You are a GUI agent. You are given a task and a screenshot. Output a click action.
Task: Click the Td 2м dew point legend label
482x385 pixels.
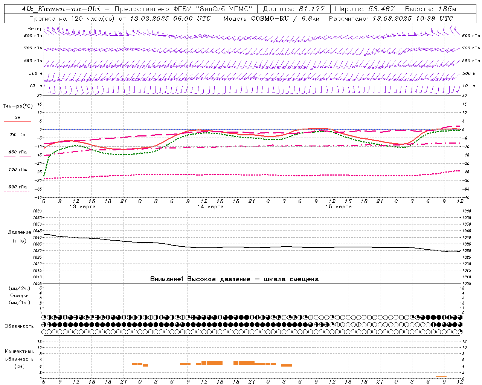coord(18,135)
